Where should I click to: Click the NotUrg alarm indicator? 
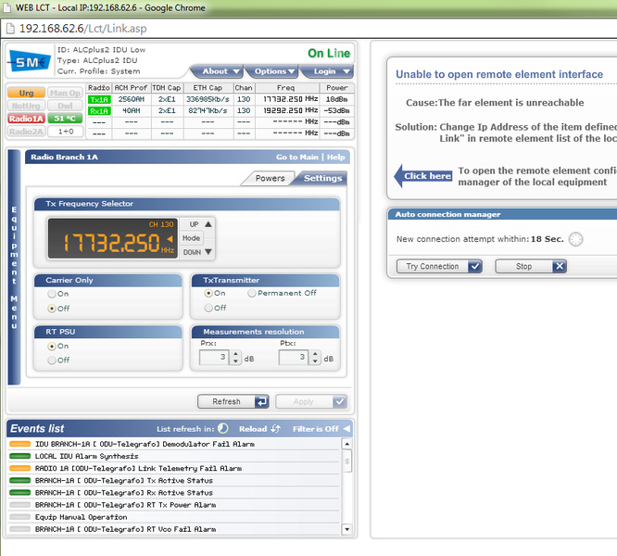pyautogui.click(x=26, y=106)
